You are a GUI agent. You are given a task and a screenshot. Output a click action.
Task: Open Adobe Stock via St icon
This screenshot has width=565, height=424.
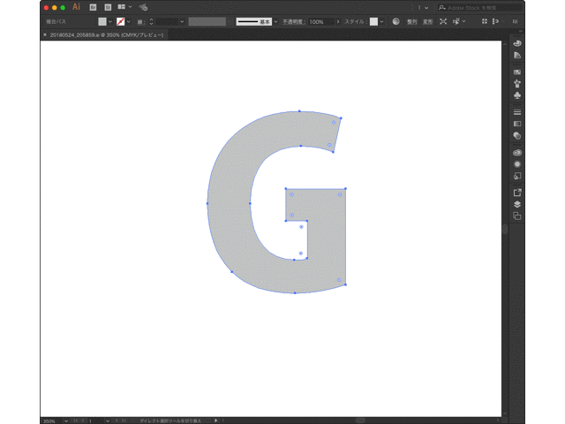click(x=108, y=7)
